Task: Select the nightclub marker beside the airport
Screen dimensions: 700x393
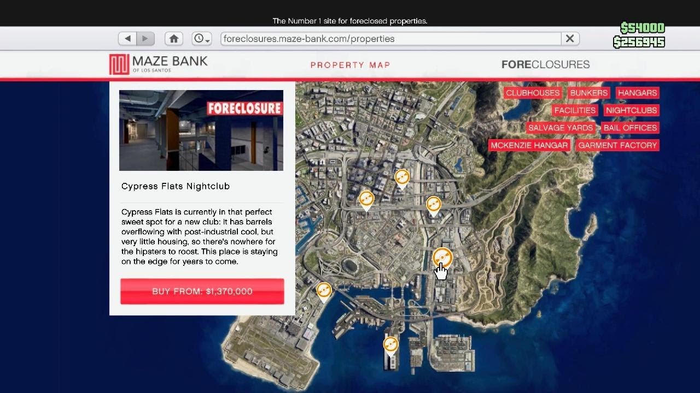Action: pyautogui.click(x=324, y=291)
